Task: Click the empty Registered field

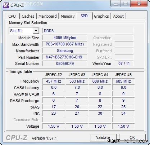Action: (124, 44)
